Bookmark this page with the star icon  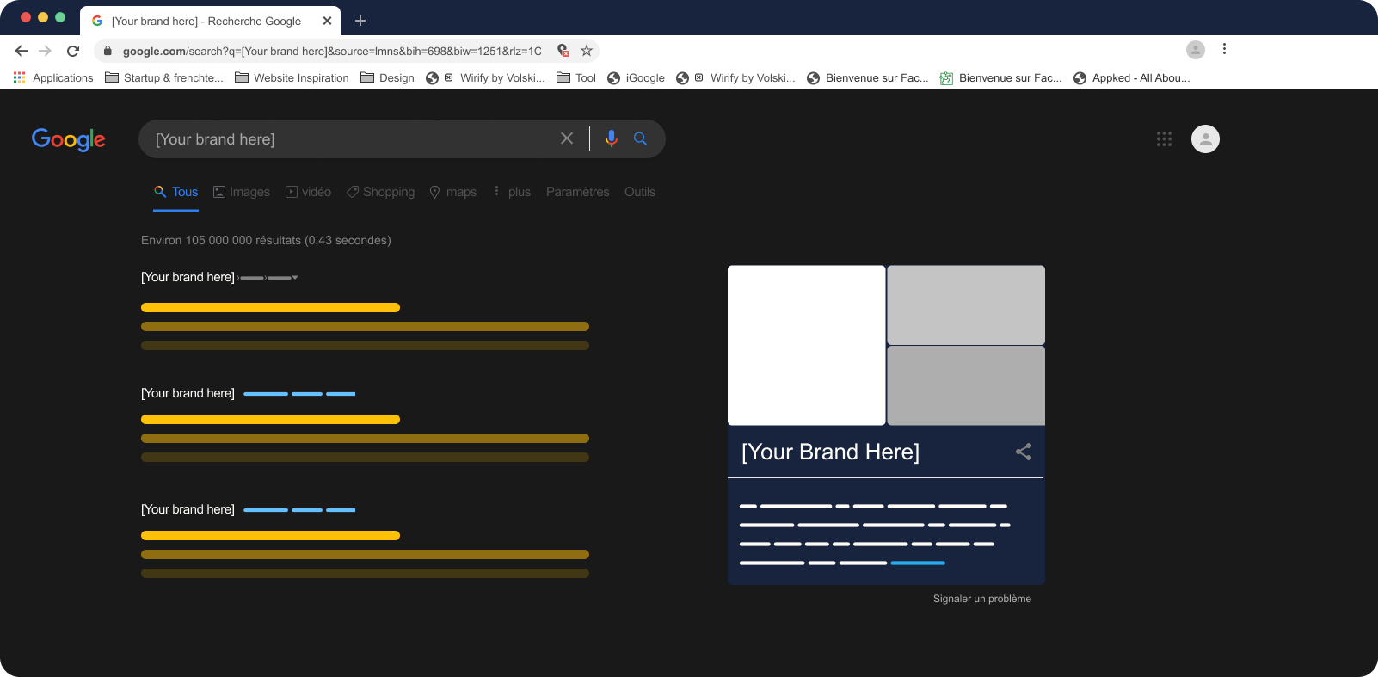(587, 51)
